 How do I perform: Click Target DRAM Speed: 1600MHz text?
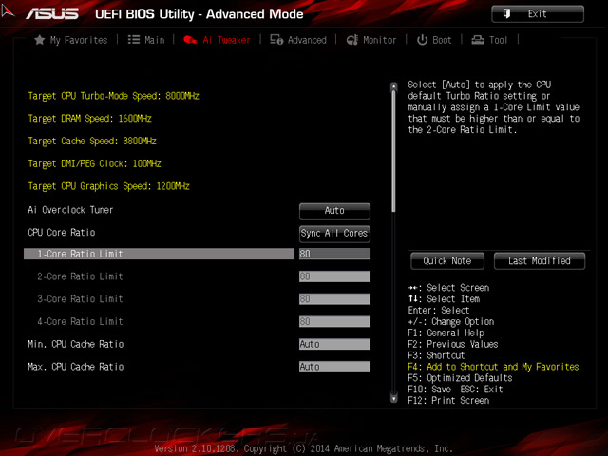(89, 119)
